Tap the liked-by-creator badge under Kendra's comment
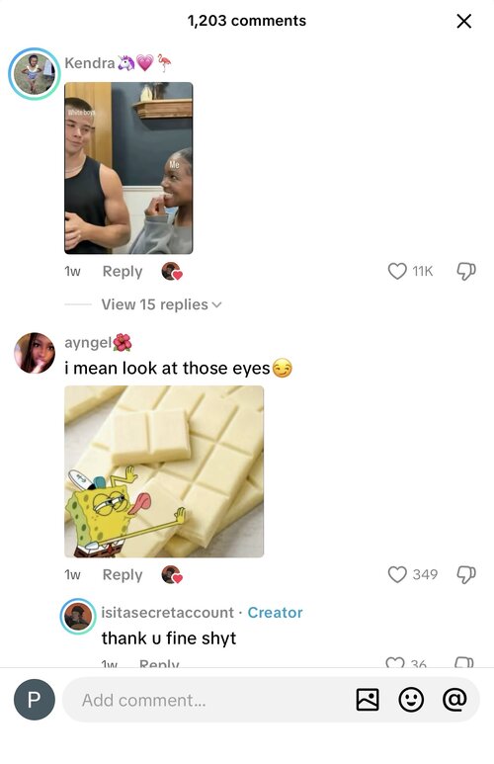Screen dimensions: 494x764 pyautogui.click(x=172, y=272)
